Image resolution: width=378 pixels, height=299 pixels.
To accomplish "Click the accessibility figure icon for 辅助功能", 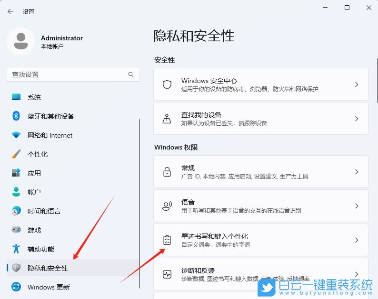I will tap(16, 249).
